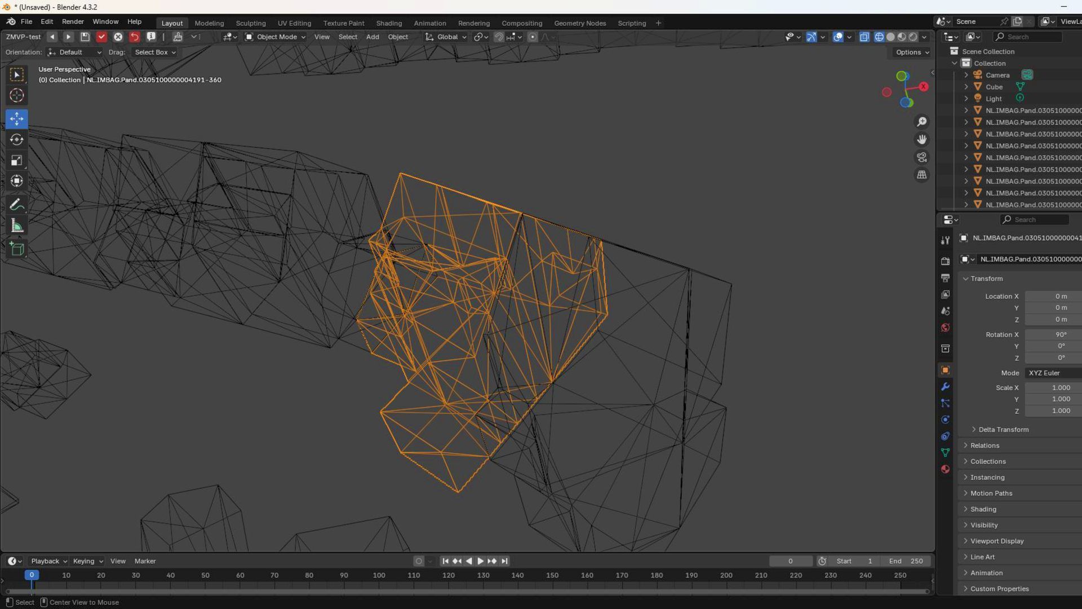This screenshot has width=1082, height=609.
Task: Open the Render menu
Action: 73,21
